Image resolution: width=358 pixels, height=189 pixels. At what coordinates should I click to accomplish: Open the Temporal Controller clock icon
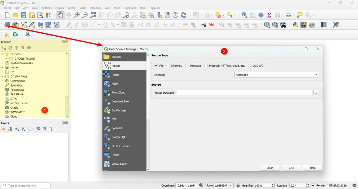[175, 15]
